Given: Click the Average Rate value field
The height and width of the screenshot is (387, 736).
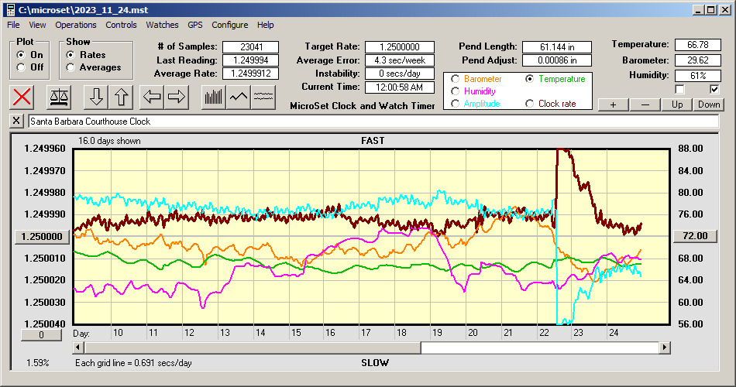Looking at the screenshot, I should [251, 74].
